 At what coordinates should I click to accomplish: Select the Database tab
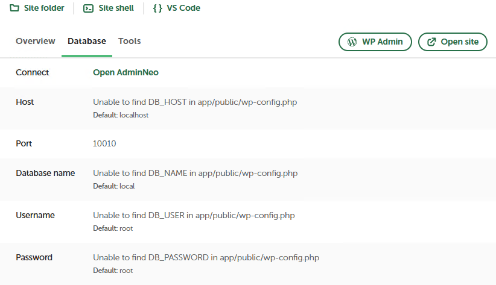click(87, 42)
